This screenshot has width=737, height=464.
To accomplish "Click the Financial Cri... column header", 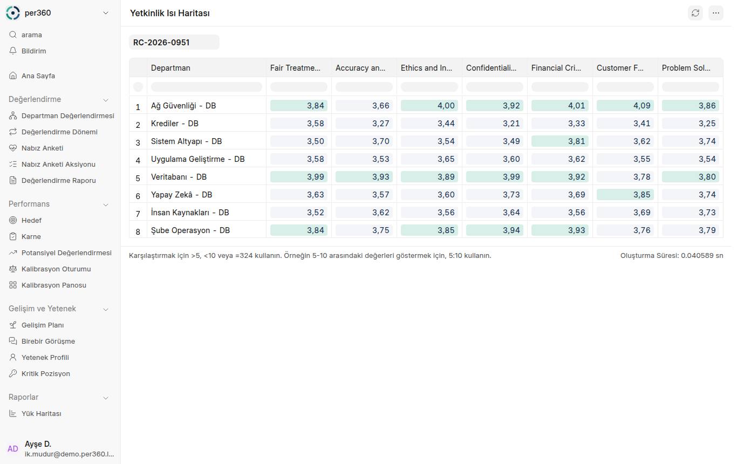I will point(560,68).
